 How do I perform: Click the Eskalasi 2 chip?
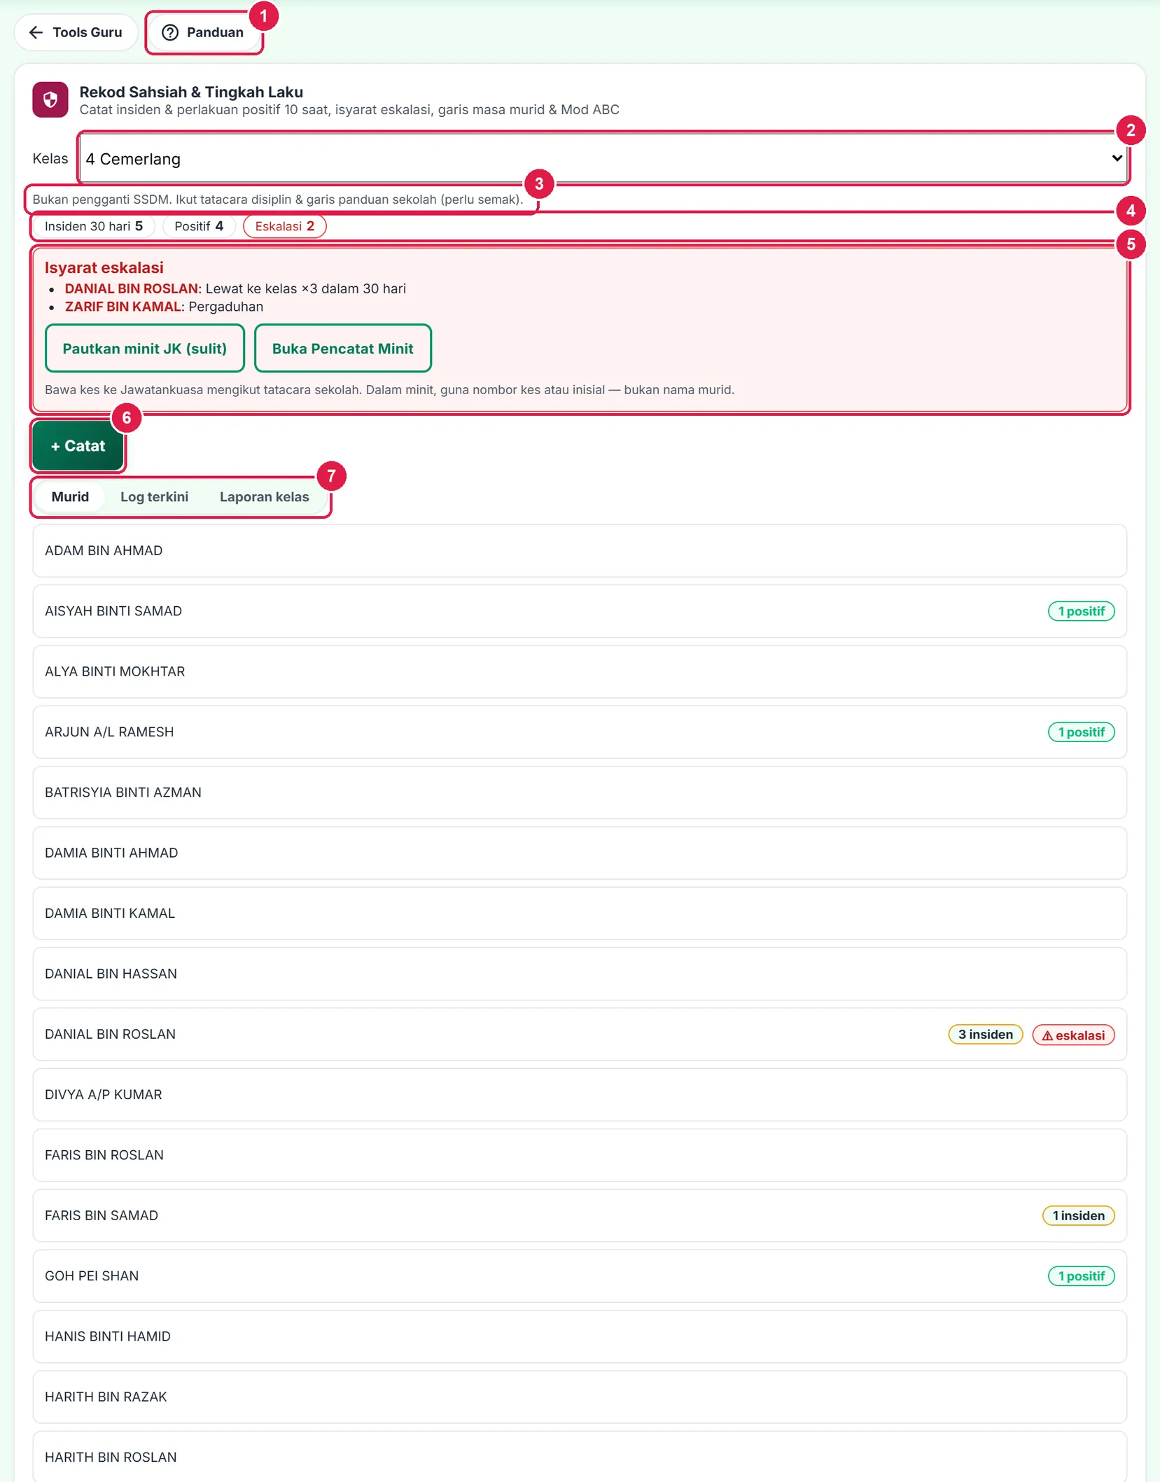click(x=284, y=226)
